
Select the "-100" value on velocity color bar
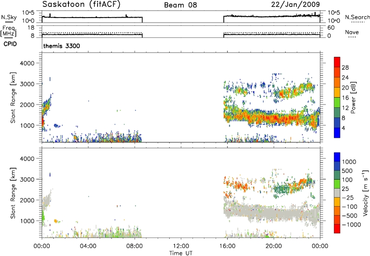(x=350, y=207)
